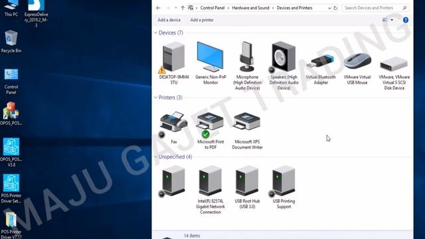Select the VMware Virtual USB Mouse
Screen dimensions: 425x239
click(357, 68)
